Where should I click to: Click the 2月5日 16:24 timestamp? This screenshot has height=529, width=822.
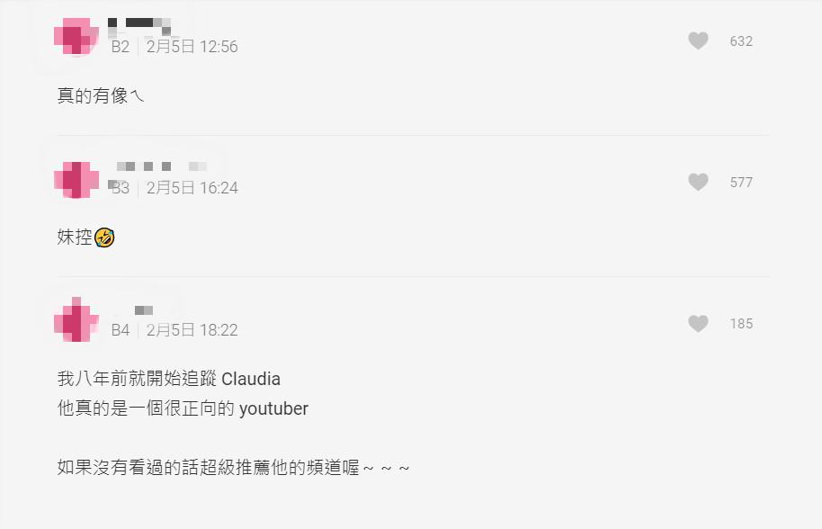coord(192,188)
